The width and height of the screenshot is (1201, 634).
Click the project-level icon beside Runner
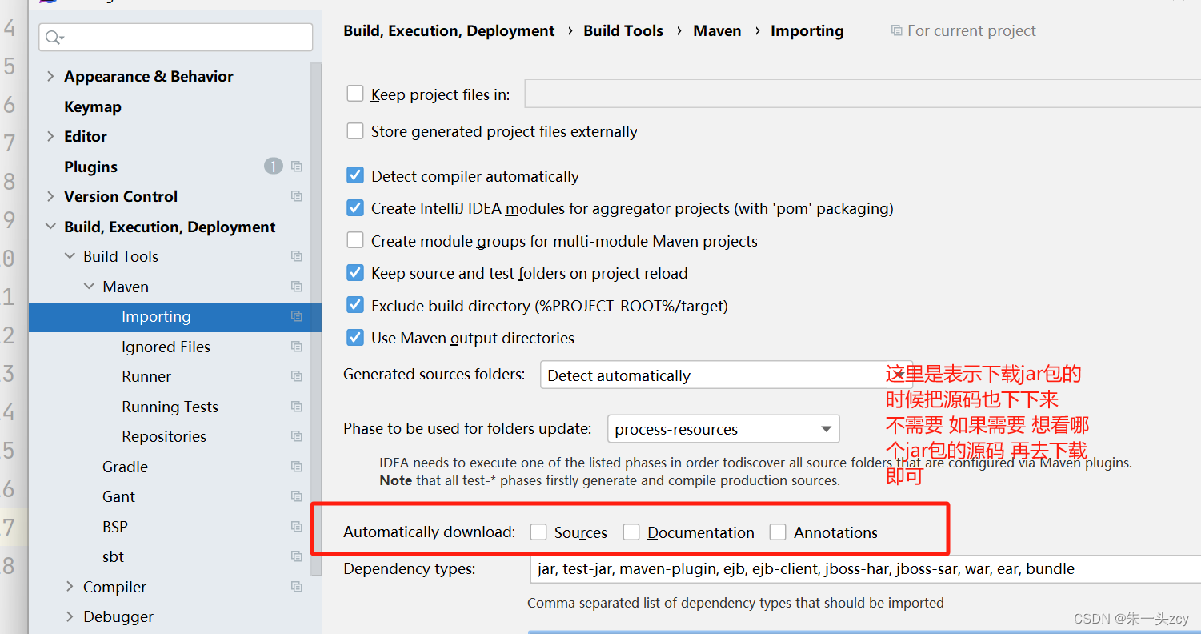(297, 376)
